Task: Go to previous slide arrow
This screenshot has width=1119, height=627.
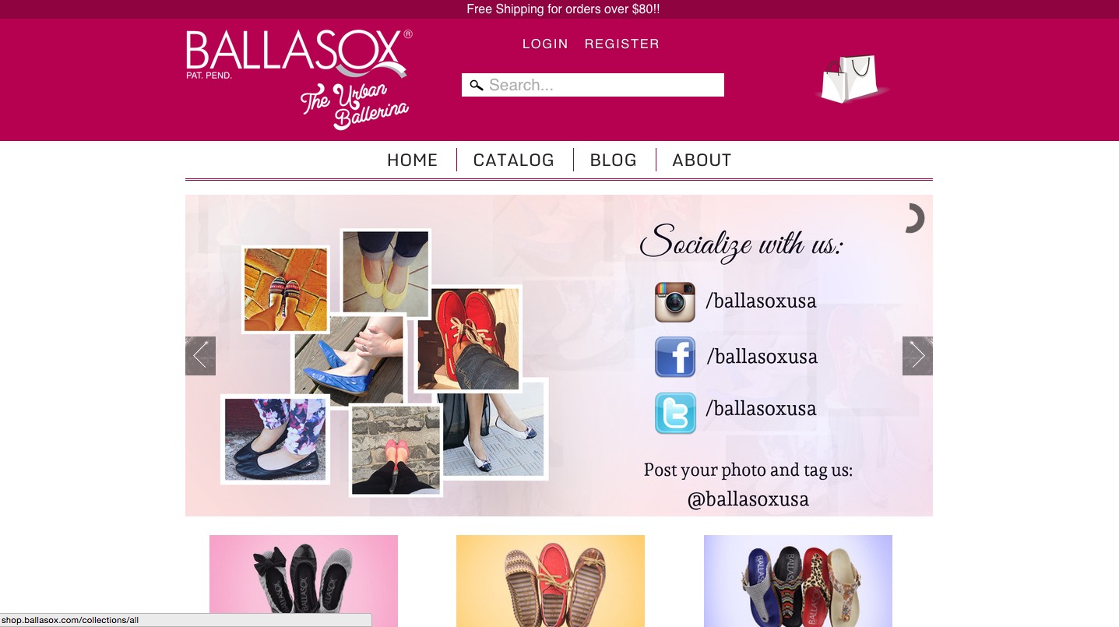Action: (x=200, y=356)
